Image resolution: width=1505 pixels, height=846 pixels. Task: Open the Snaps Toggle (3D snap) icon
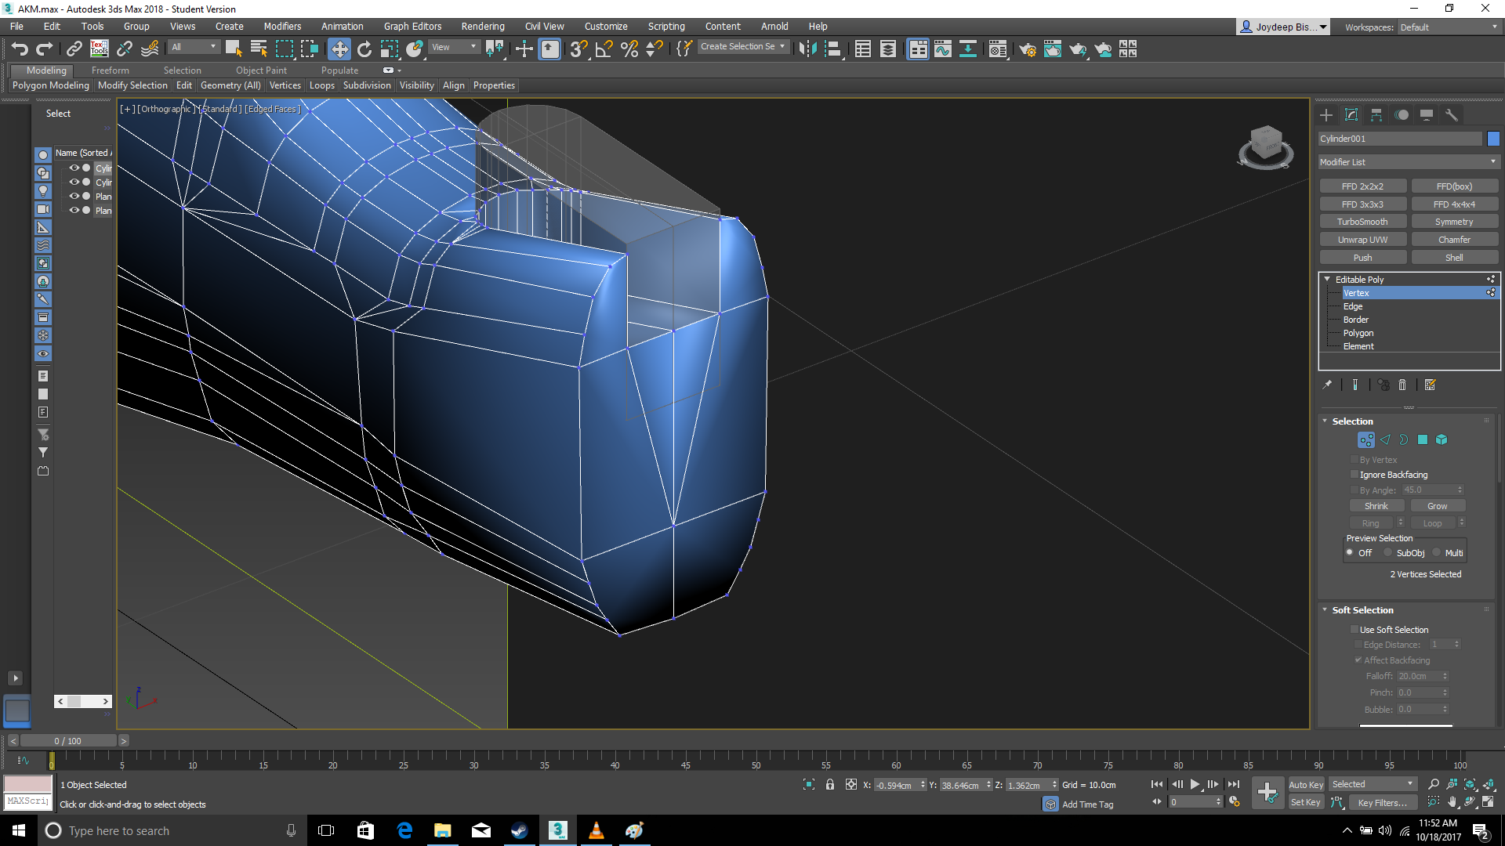pos(578,49)
